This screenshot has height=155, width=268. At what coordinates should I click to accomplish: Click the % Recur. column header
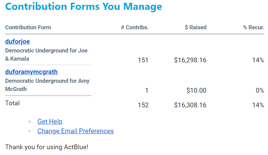tap(253, 28)
